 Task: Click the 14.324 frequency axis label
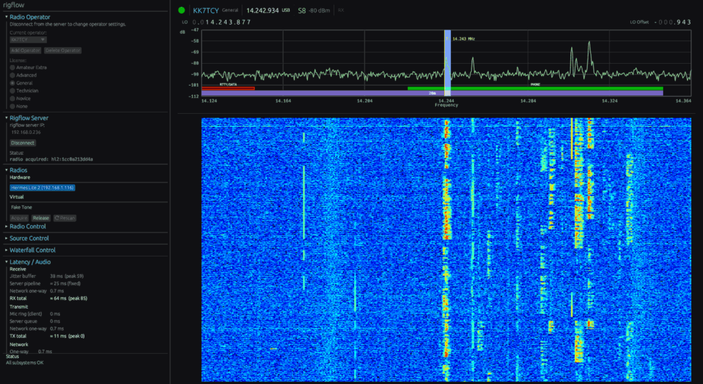tap(610, 101)
